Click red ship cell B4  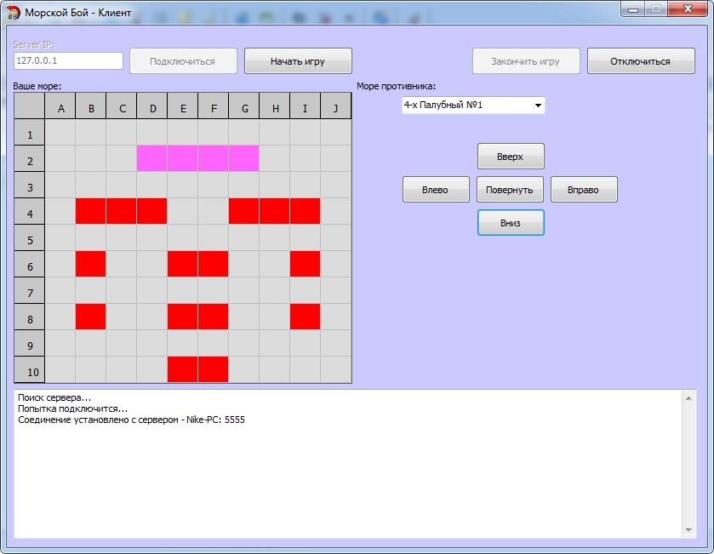click(91, 211)
